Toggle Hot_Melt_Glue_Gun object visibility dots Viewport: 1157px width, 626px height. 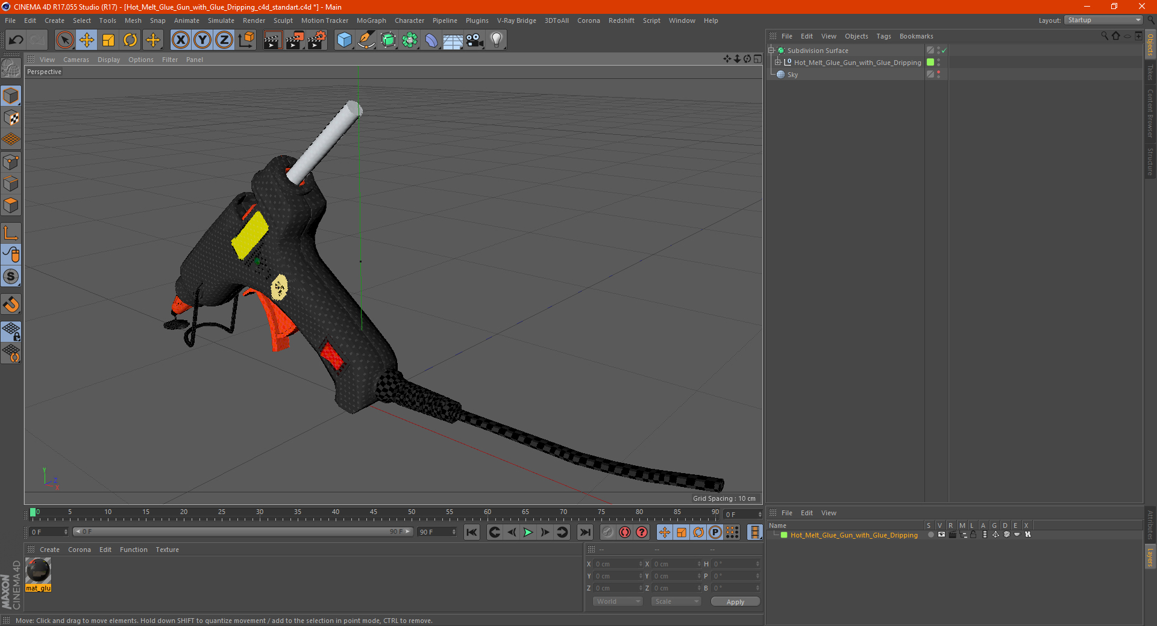(938, 63)
